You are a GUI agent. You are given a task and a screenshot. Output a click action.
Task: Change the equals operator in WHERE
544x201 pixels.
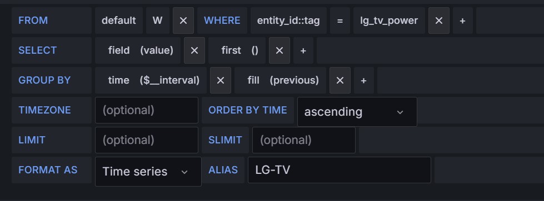click(340, 20)
